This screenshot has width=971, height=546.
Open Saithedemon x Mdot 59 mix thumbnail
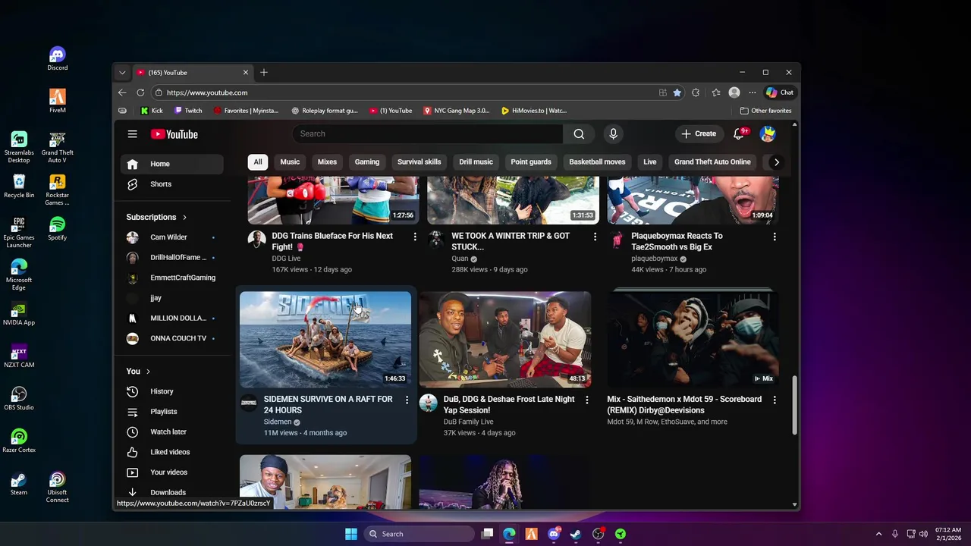pyautogui.click(x=693, y=339)
